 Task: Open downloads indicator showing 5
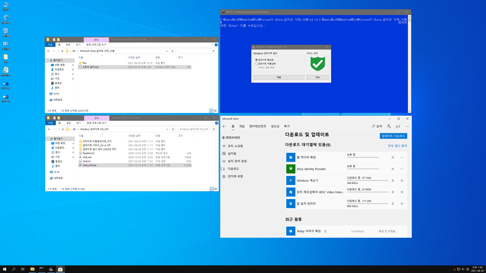click(398, 126)
